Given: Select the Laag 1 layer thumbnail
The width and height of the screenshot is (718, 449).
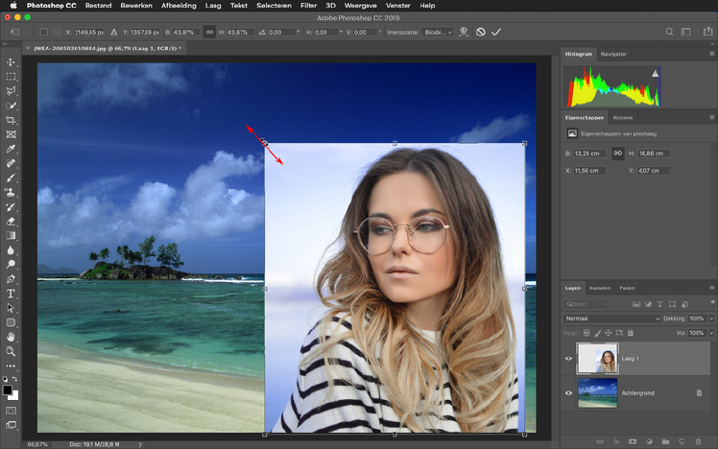Looking at the screenshot, I should click(598, 359).
